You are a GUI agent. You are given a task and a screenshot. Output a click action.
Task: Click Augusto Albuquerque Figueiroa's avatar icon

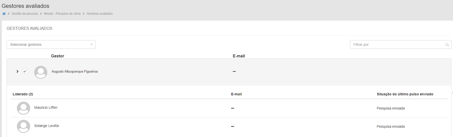pyautogui.click(x=41, y=72)
